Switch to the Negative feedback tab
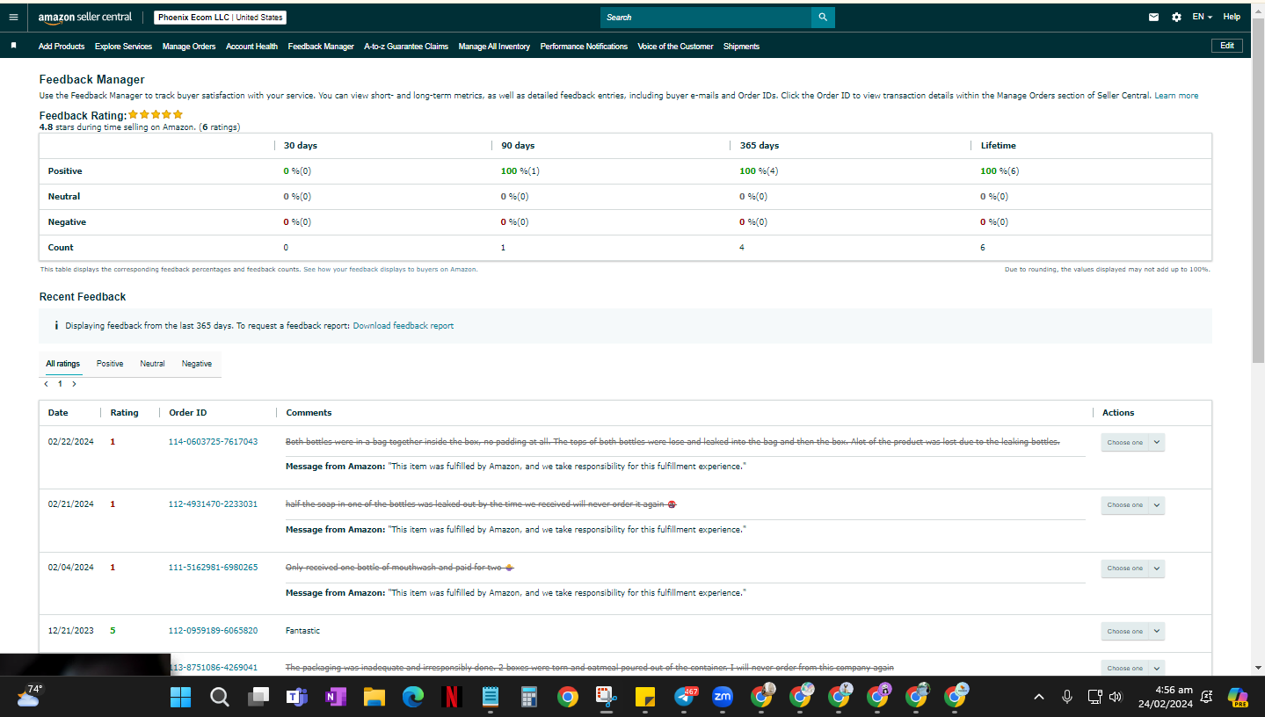Screen dimensions: 1265x717 [x=197, y=364]
